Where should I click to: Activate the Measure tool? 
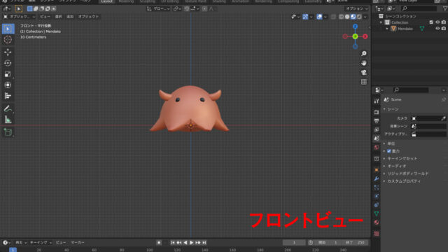pyautogui.click(x=8, y=120)
